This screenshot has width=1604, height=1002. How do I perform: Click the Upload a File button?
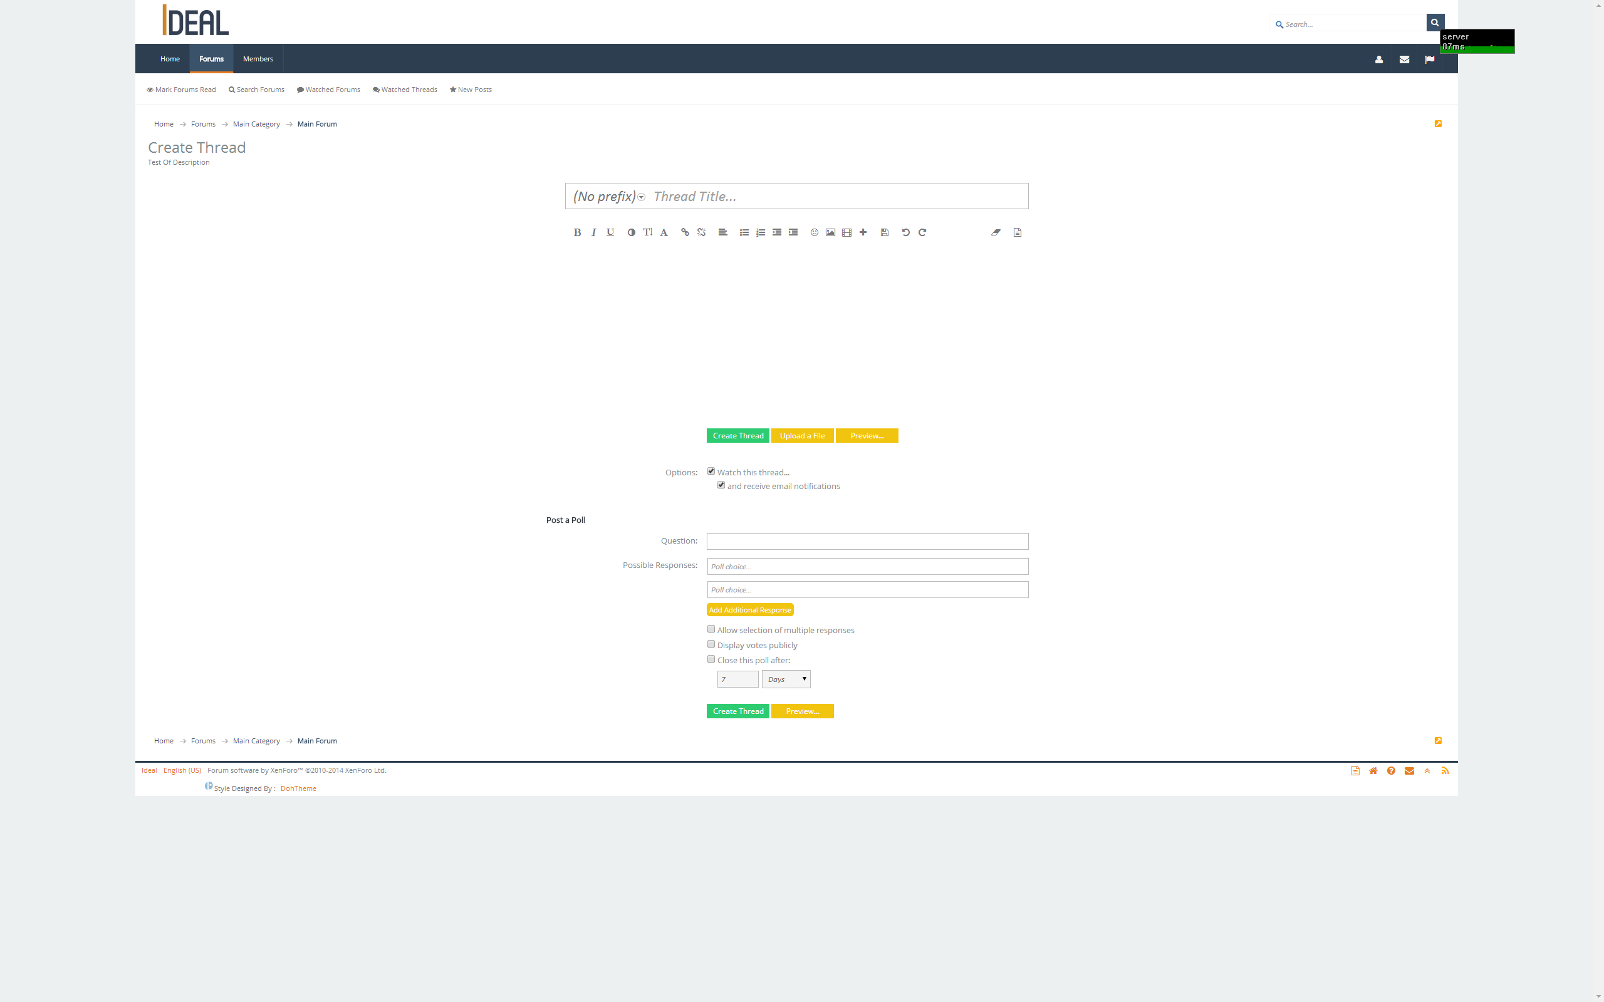coord(802,435)
